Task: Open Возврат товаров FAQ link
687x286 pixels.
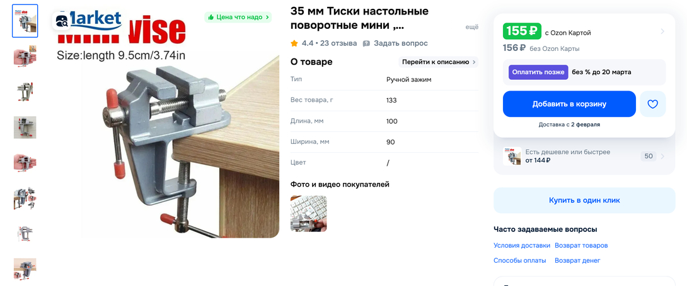Action: (x=581, y=245)
